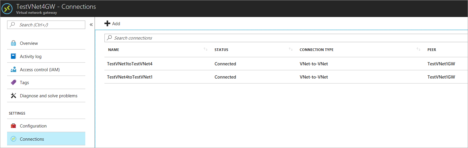Click the Overview menu icon
Viewport: 468px width, 148px height.
[14, 43]
